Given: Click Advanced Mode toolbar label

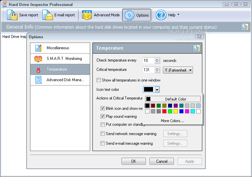Looking at the screenshot, I should (107, 15).
